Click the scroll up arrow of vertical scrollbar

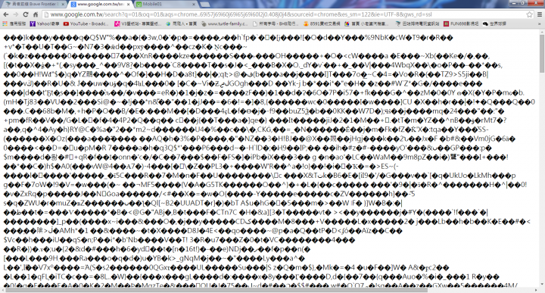tap(542, 32)
